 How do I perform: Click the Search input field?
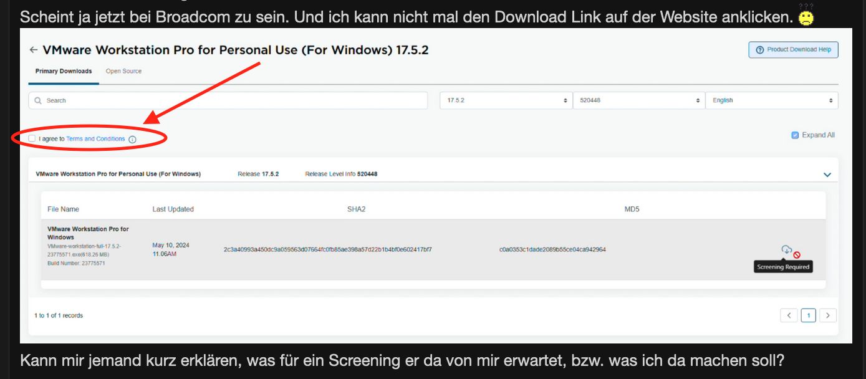[x=228, y=100]
